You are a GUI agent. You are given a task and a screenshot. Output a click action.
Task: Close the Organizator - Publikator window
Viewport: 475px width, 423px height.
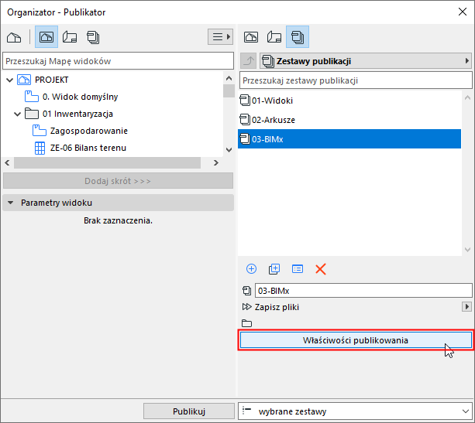(463, 12)
